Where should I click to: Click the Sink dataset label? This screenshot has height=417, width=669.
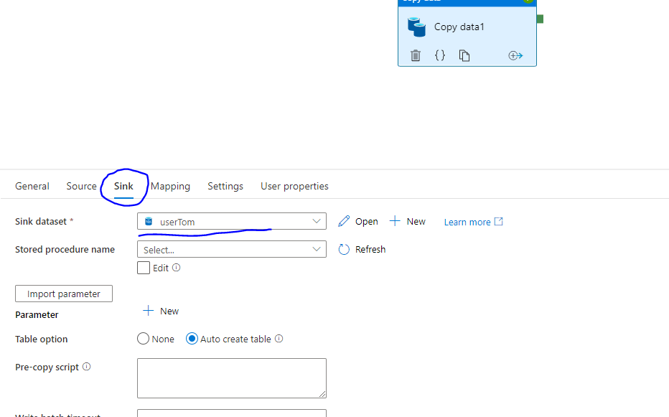coord(40,222)
